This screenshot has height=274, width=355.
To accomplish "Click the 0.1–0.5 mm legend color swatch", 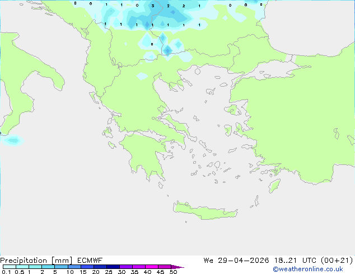I will (10, 267).
